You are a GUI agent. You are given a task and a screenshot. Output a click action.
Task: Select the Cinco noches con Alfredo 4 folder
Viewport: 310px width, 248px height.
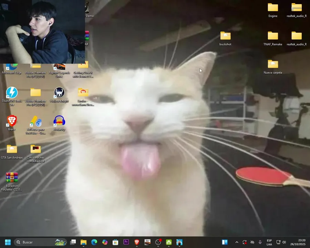coord(35,154)
